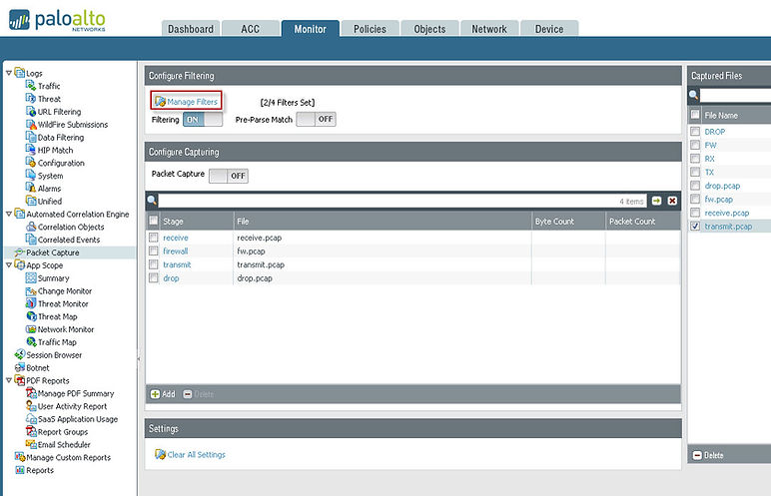Screen dimensions: 771x496
Task: Click the Palo Alto Networks logo
Action: click(57, 20)
